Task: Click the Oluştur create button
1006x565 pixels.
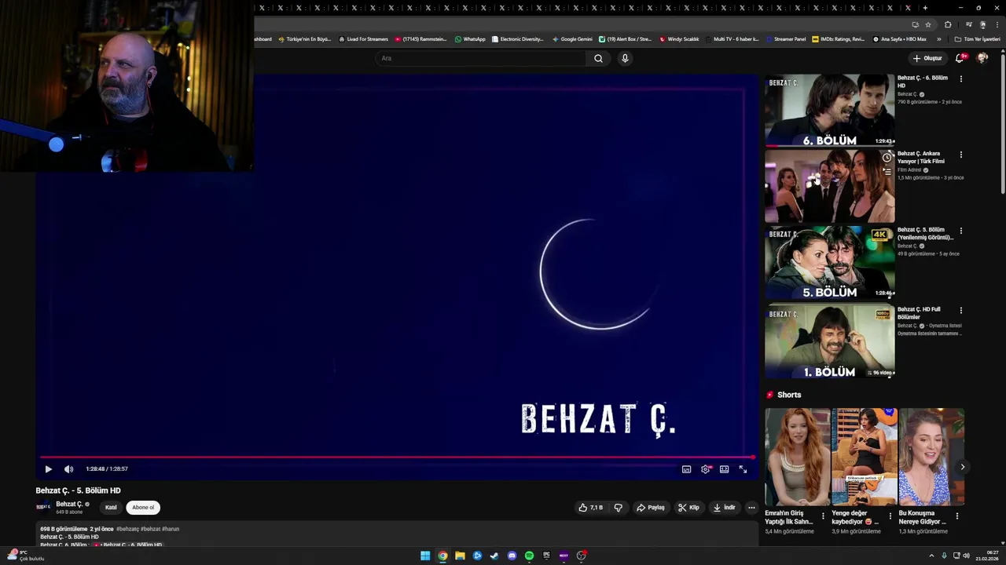Action: click(927, 58)
